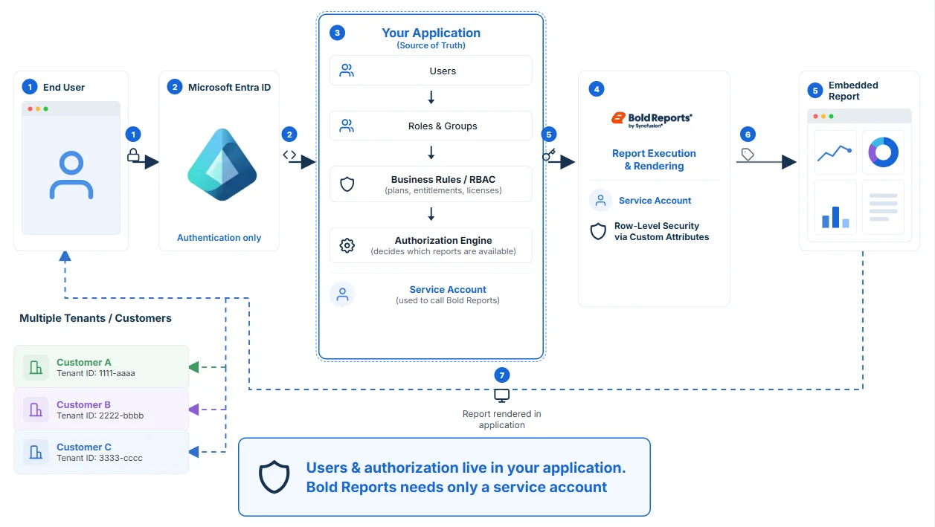Click the "Customer C" name
This screenshot has width=935, height=527.
point(84,447)
